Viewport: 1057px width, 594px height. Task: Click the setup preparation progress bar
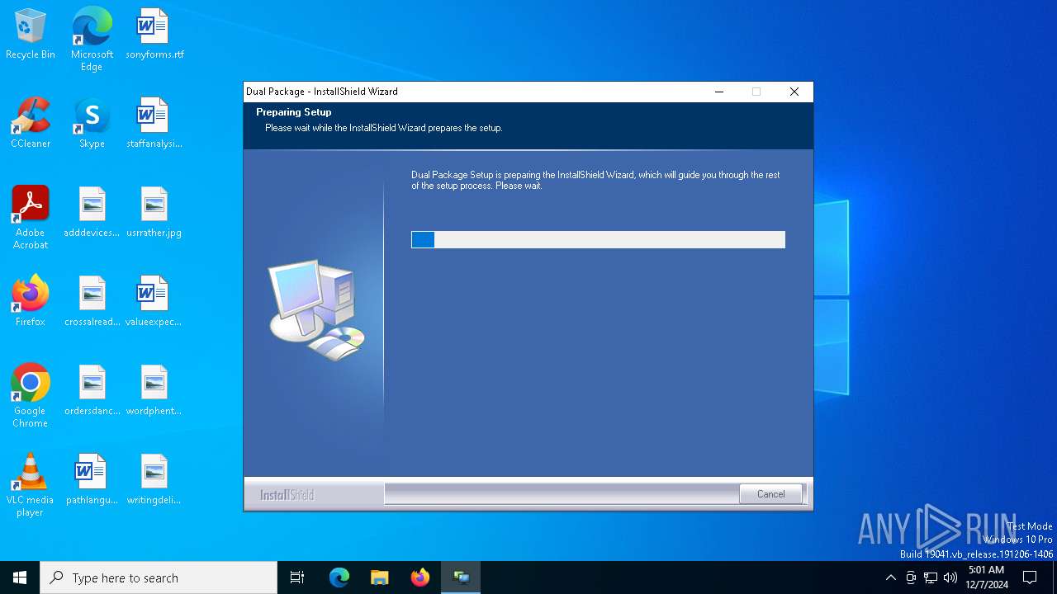pos(598,239)
